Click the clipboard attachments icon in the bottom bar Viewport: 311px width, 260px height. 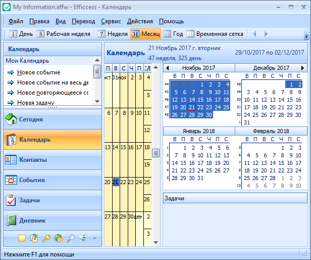(x=34, y=238)
